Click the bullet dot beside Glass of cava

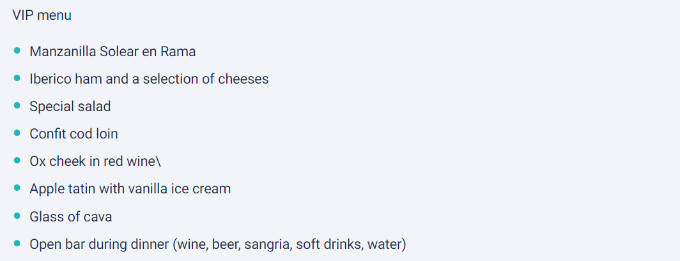coord(17,216)
